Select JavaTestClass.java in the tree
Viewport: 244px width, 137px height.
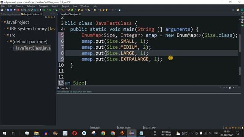click(33, 48)
